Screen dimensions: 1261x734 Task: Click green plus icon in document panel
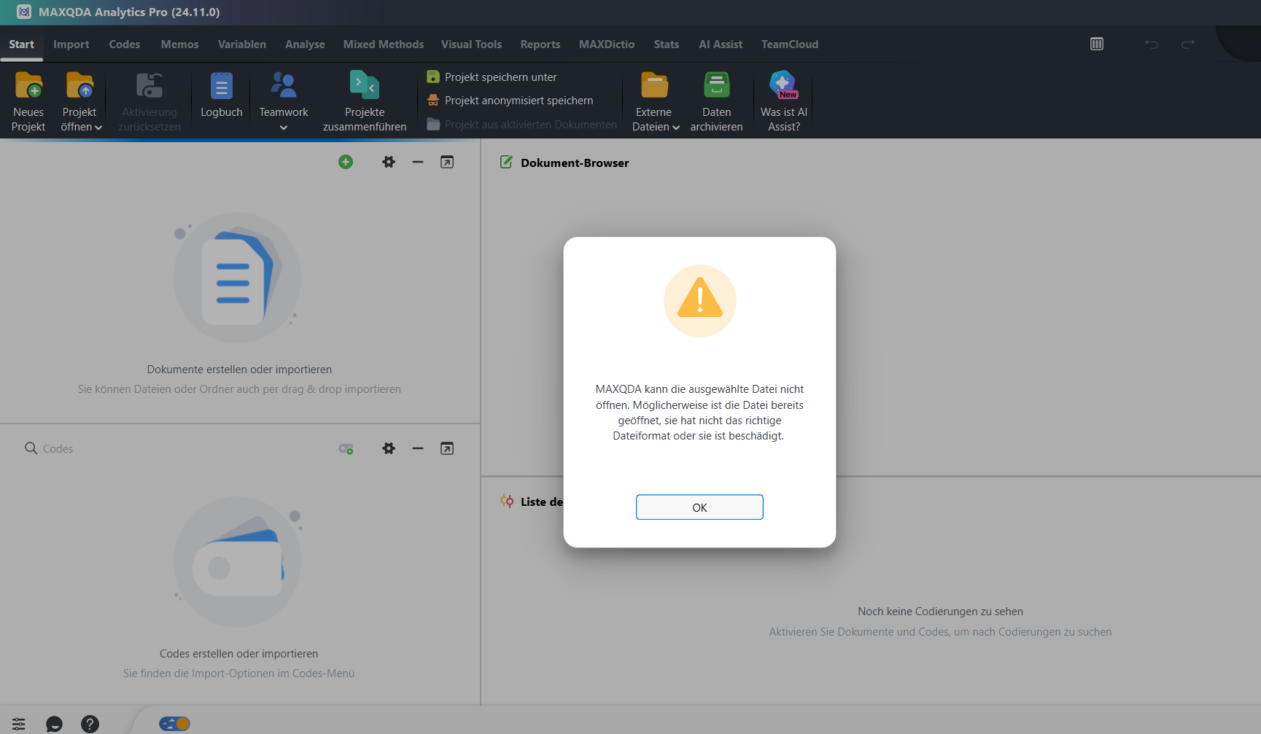coord(346,162)
